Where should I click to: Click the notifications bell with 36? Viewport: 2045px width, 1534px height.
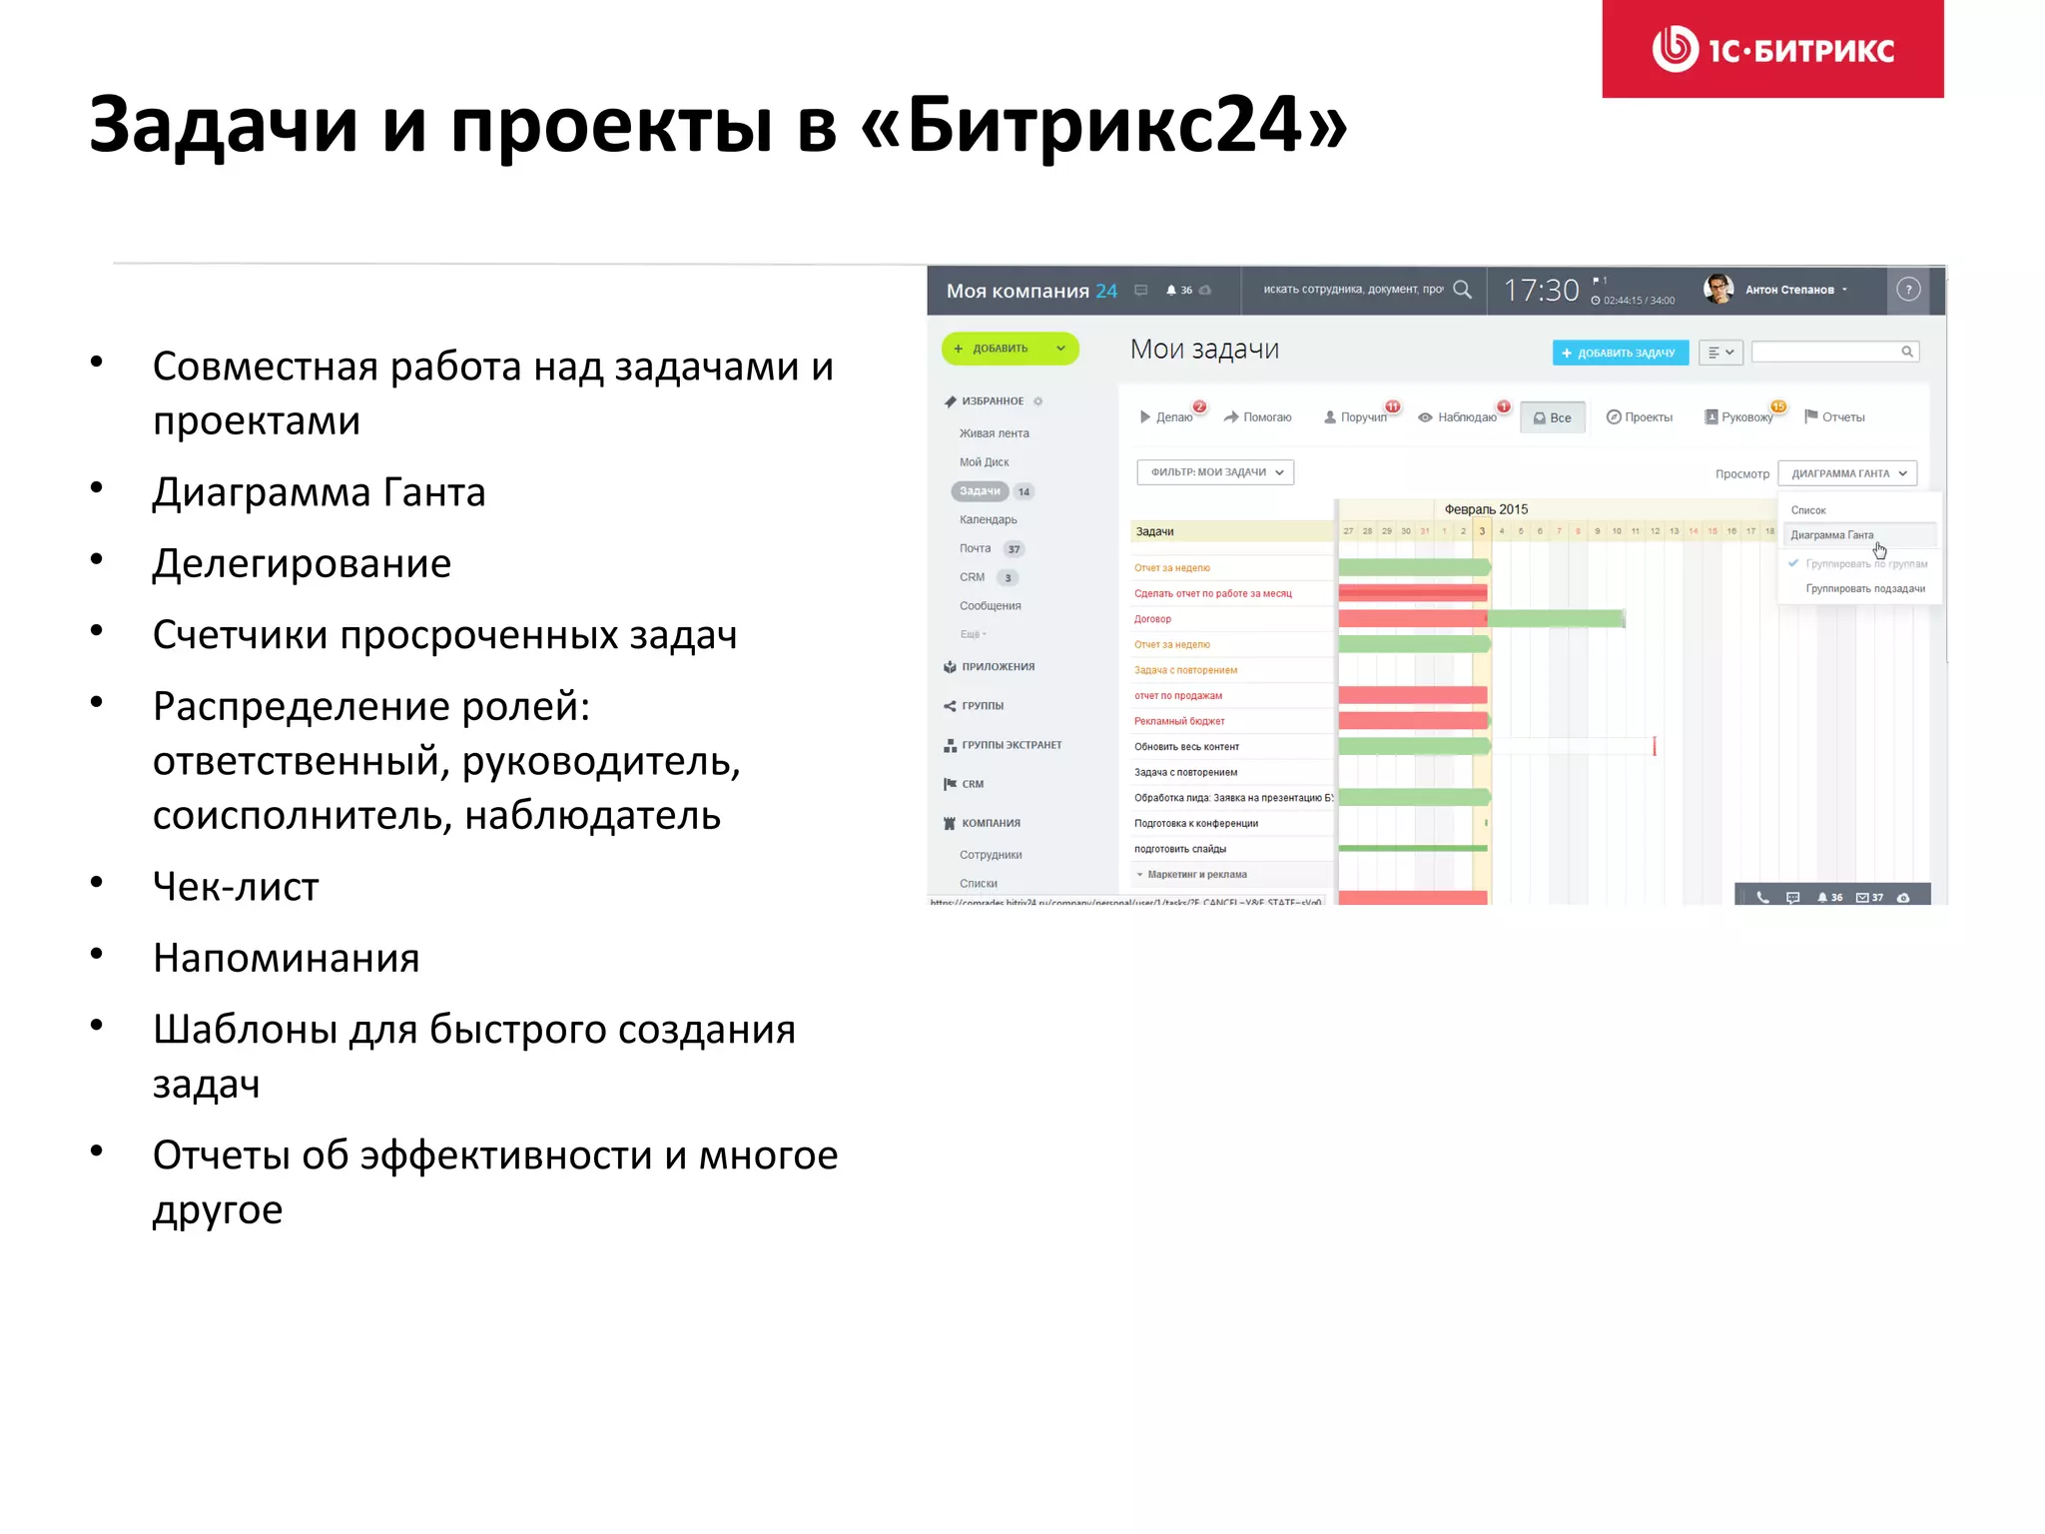coord(1178,291)
